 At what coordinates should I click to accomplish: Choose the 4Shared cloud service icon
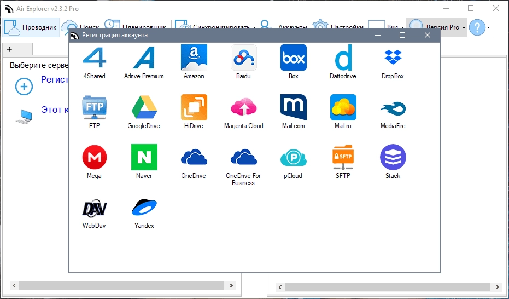tap(94, 58)
